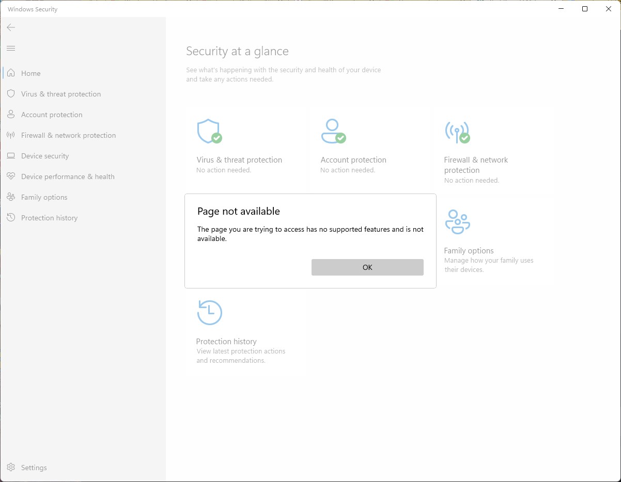Click Firewall & network protection antenna icon in sidebar
621x482 pixels.
click(x=11, y=135)
